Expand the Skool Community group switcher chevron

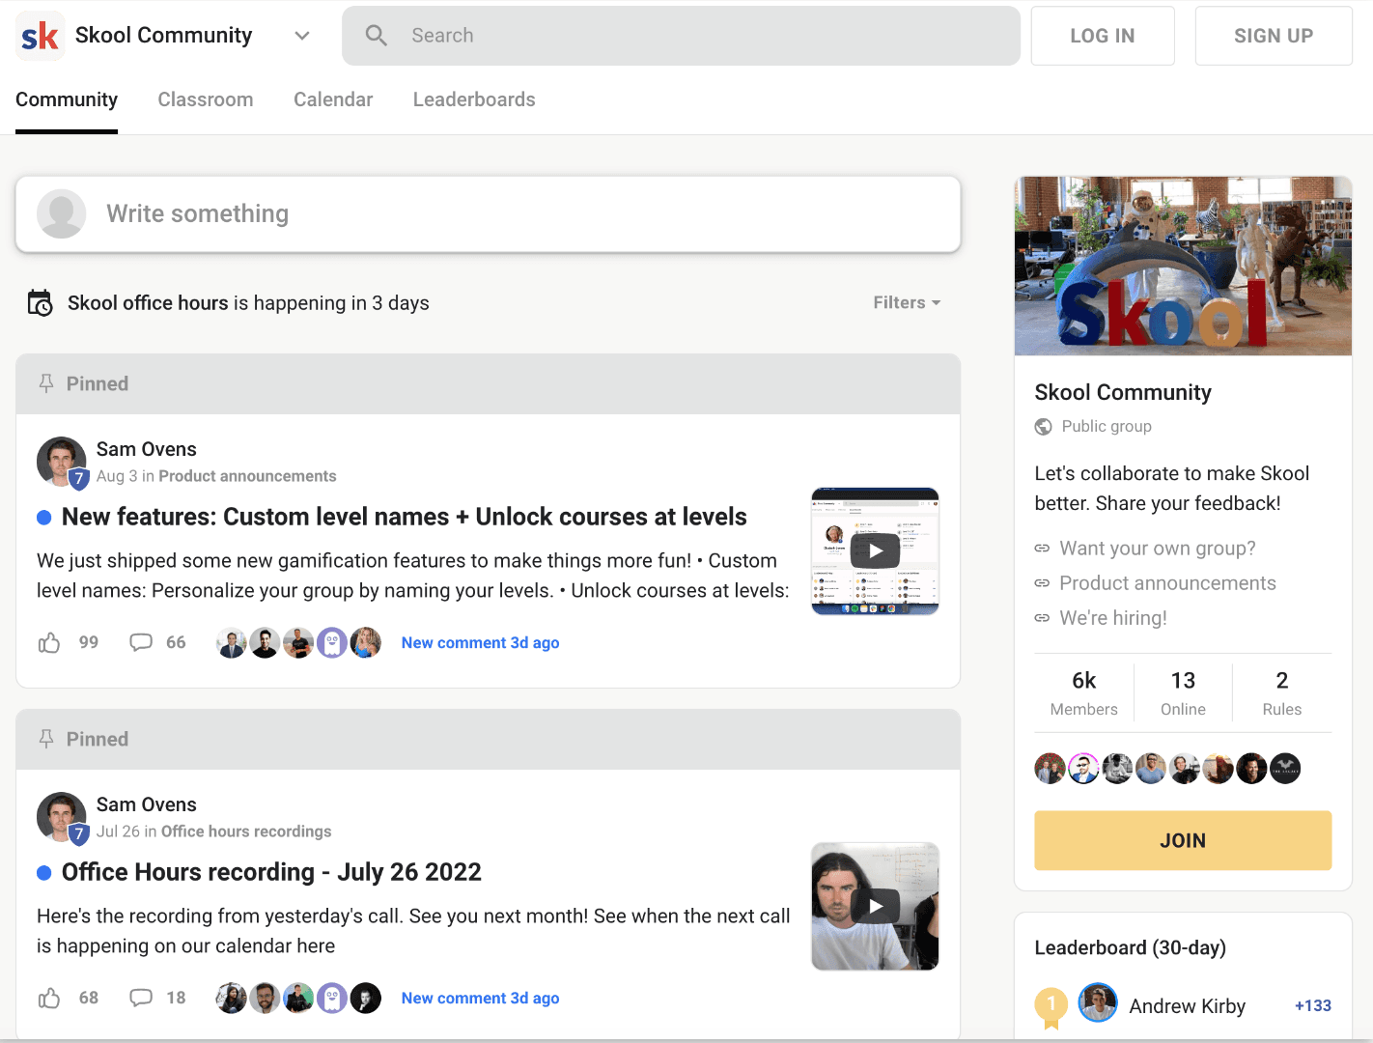tap(302, 36)
